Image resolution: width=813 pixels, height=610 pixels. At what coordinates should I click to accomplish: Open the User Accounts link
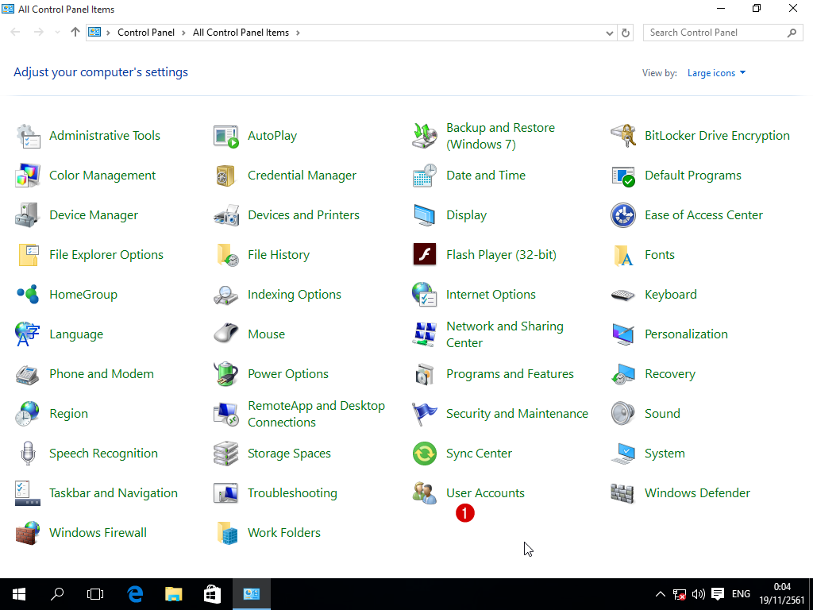click(x=485, y=493)
